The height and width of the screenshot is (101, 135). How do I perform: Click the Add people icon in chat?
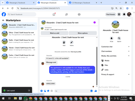tap(64, 42)
